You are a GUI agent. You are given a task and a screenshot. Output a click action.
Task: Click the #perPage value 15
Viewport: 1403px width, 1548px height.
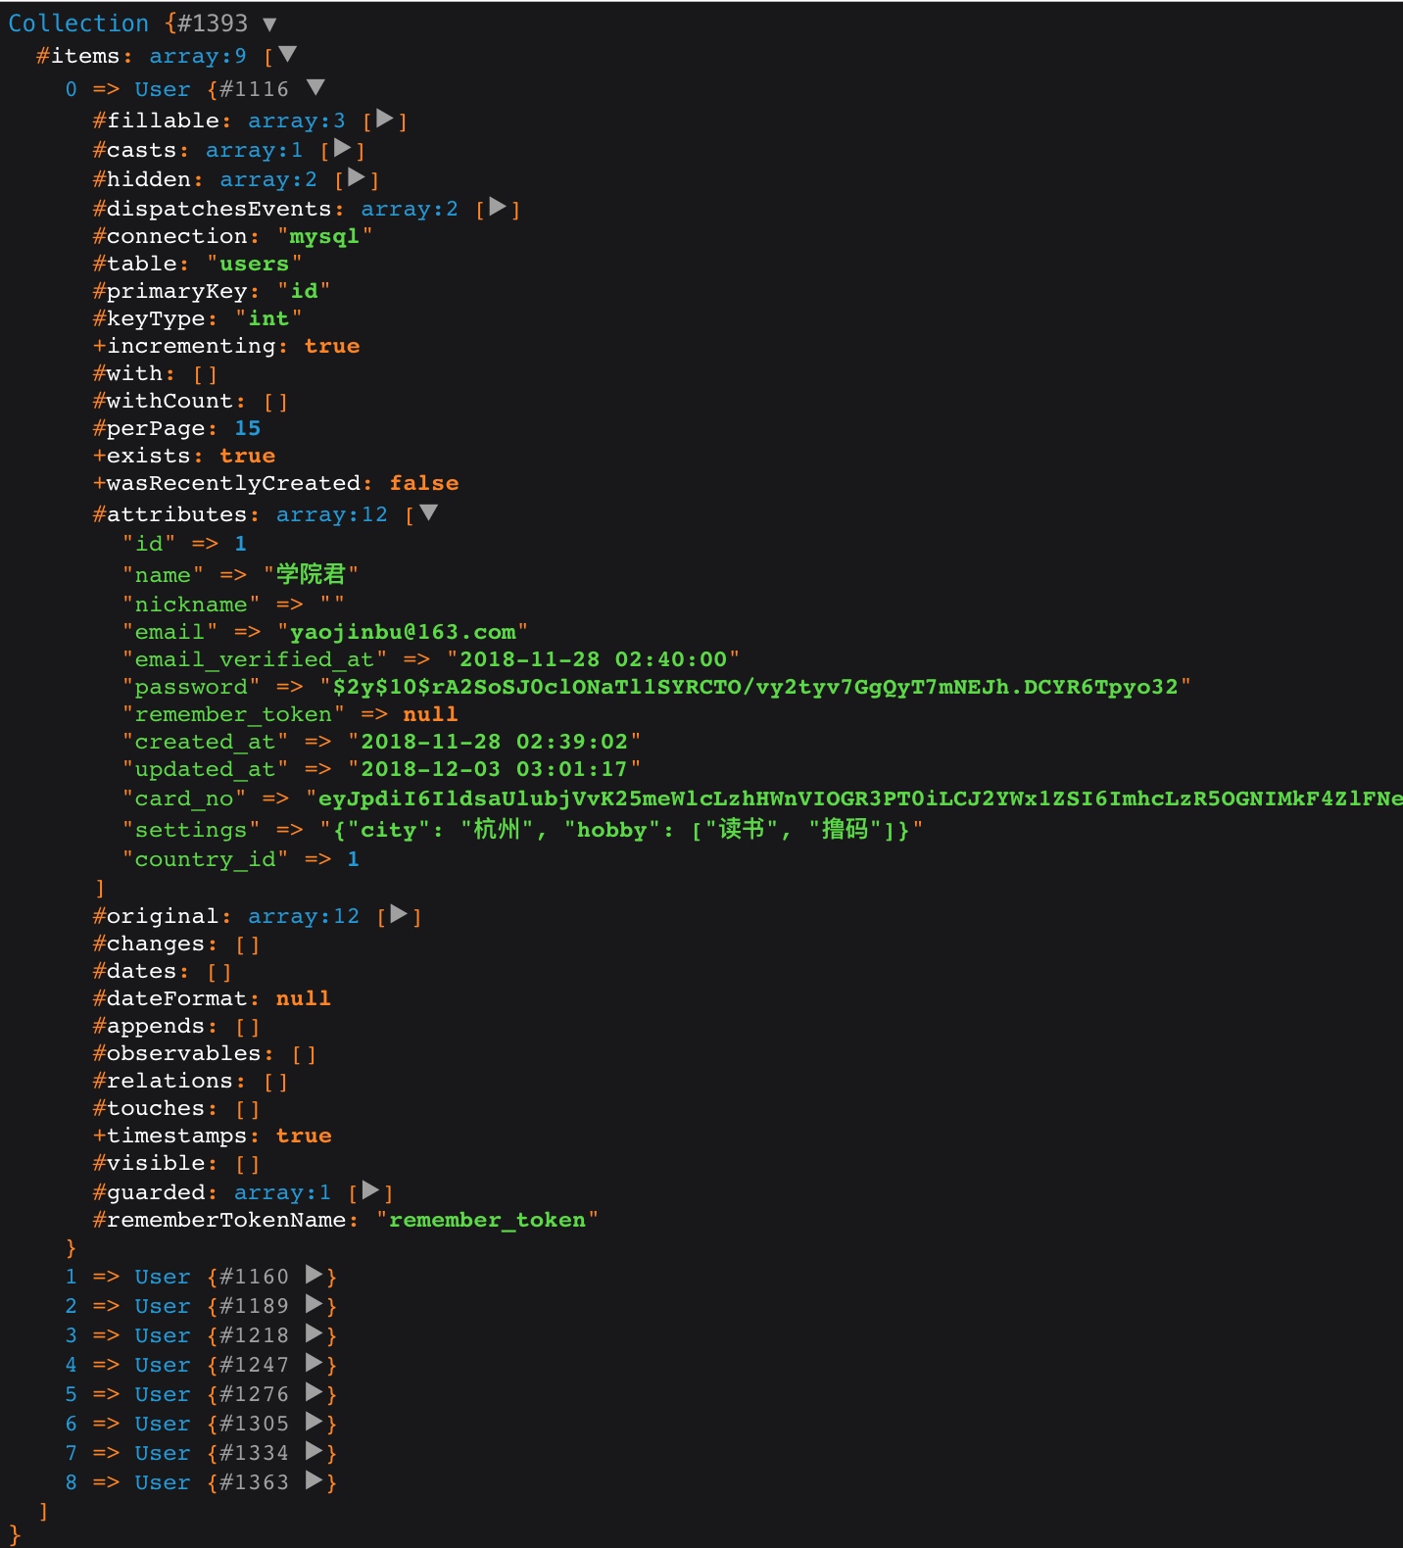coord(248,429)
